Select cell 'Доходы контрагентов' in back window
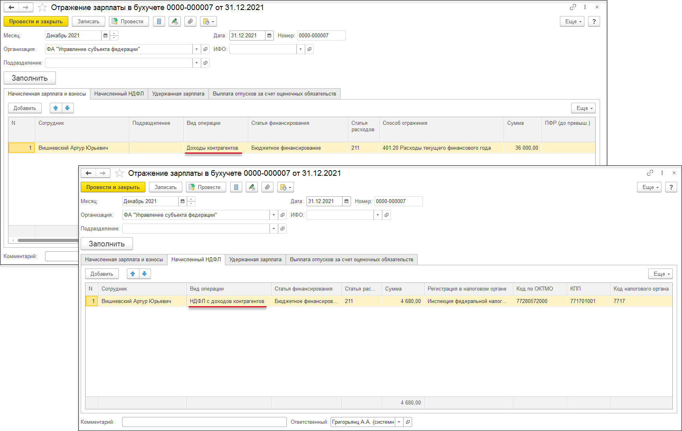The height and width of the screenshot is (431, 682). (x=216, y=148)
